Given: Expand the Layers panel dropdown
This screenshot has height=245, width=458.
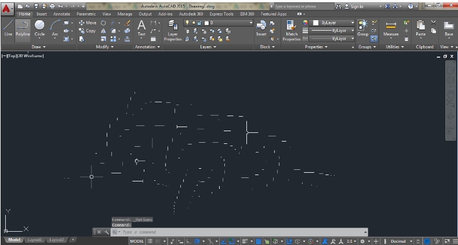Looking at the screenshot, I should tap(208, 47).
